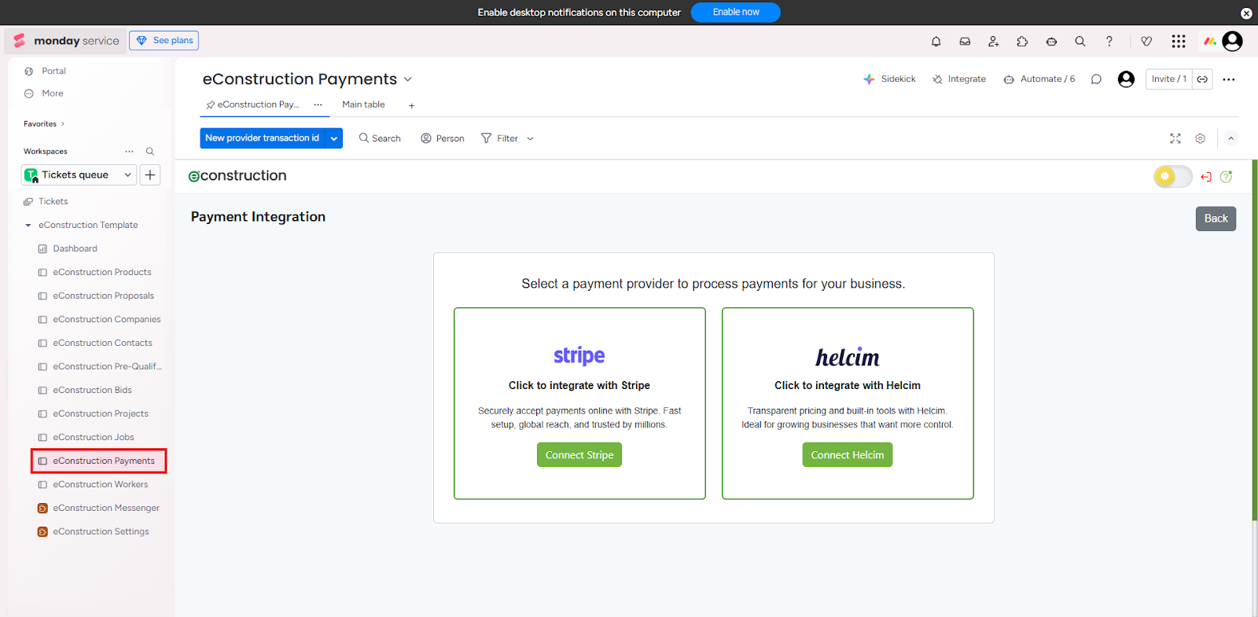
Task: Open the notifications bell icon
Action: click(936, 42)
